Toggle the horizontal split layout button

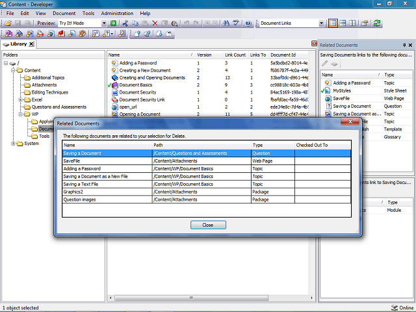point(343,23)
